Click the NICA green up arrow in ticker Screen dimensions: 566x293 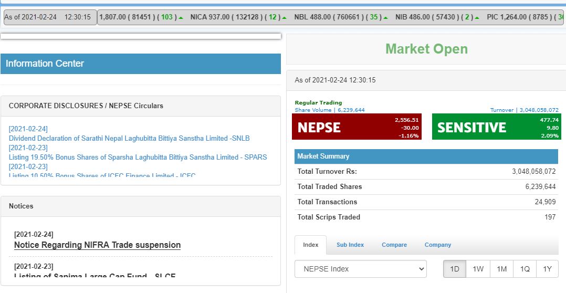pyautogui.click(x=284, y=17)
